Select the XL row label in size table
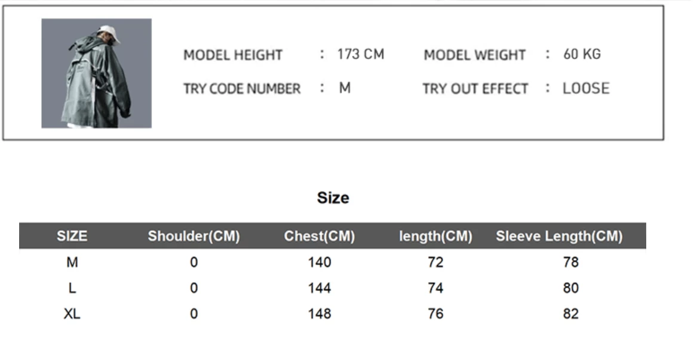 [x=72, y=314]
